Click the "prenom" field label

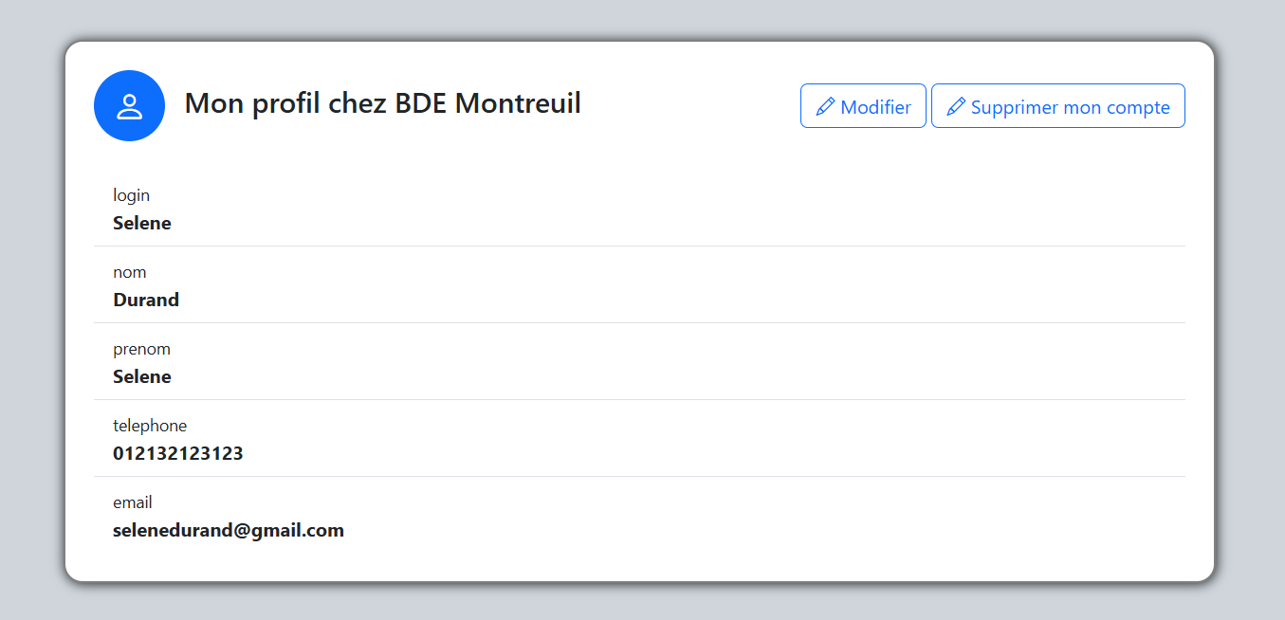pyautogui.click(x=141, y=349)
